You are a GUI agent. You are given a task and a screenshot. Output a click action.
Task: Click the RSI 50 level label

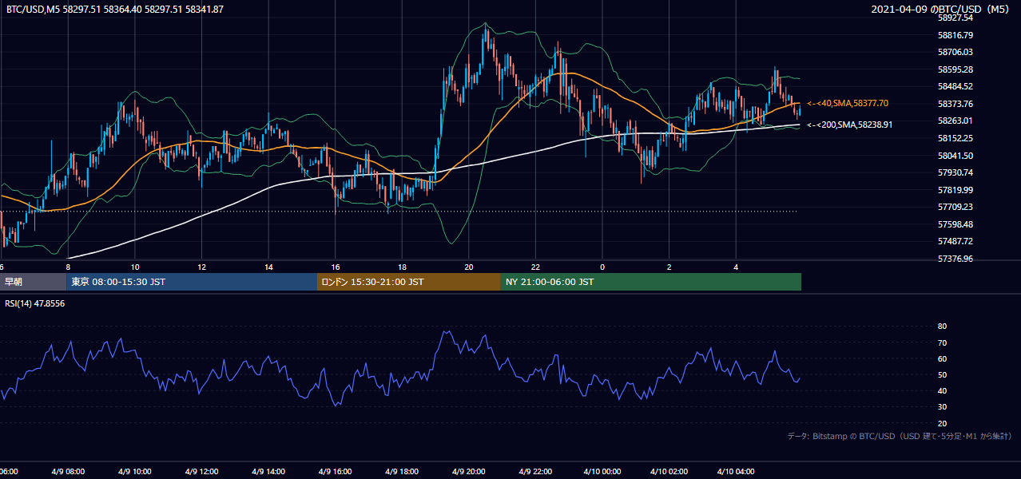pos(942,374)
